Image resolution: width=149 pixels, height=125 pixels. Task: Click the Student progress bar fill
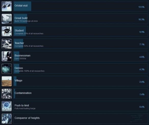tap(20, 31)
